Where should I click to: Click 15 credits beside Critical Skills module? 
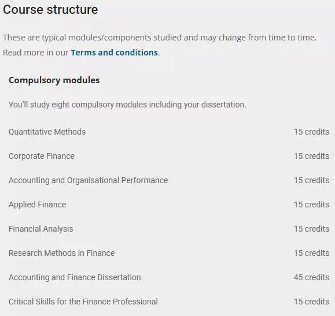click(x=311, y=302)
